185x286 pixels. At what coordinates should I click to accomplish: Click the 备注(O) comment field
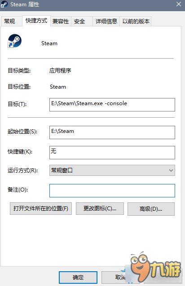pyautogui.click(x=112, y=191)
